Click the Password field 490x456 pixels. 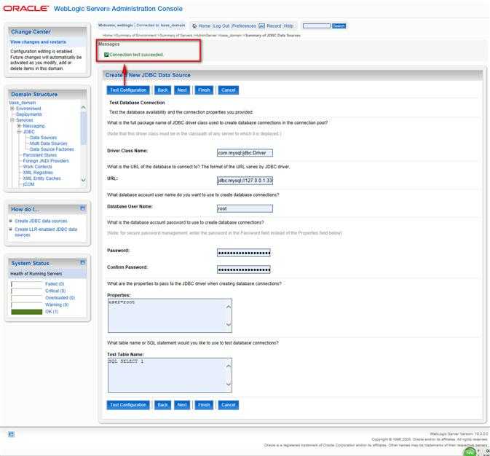pyautogui.click(x=244, y=253)
